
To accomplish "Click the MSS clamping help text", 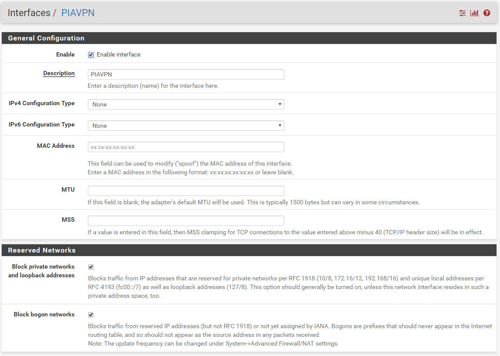I will (285, 233).
